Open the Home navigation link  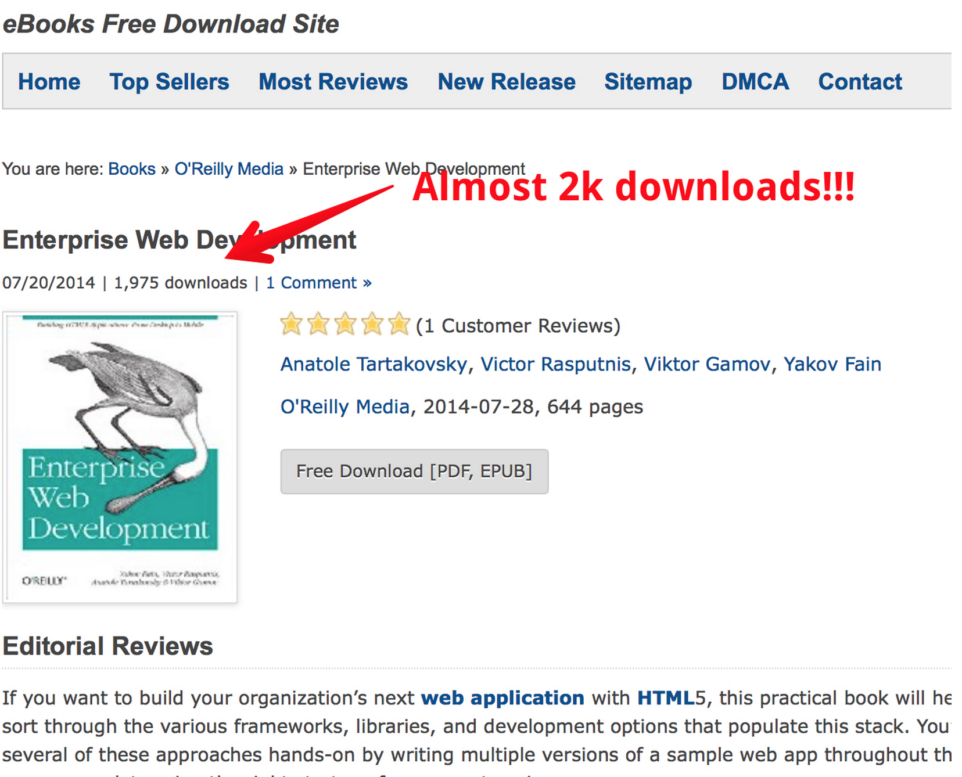point(49,82)
